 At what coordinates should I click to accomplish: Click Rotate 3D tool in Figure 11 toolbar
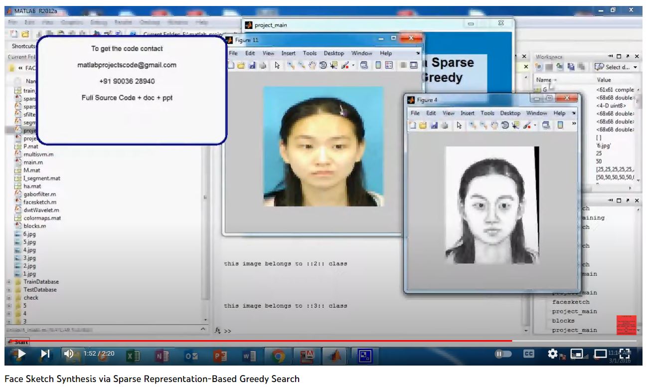323,65
